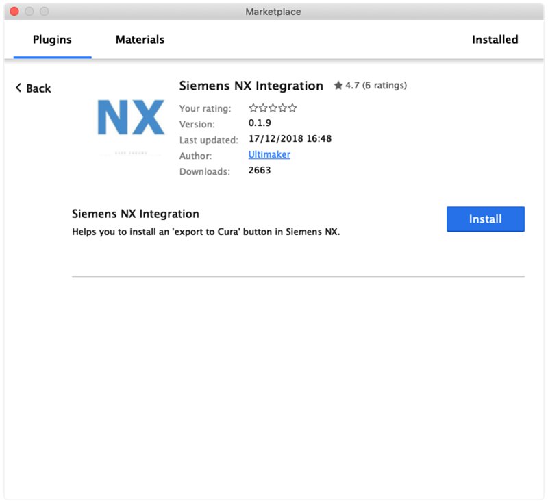Select the third rating star
This screenshot has width=548, height=503.
tap(273, 108)
